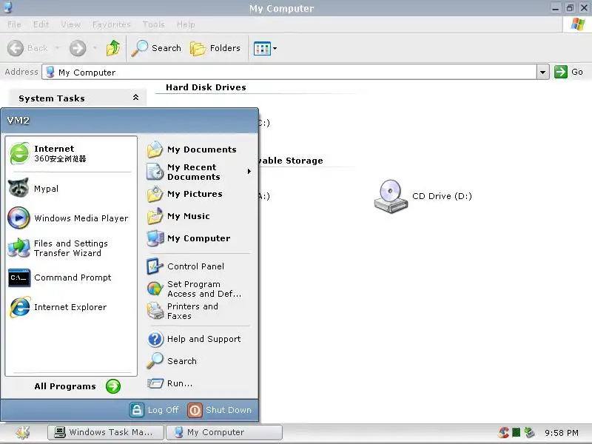This screenshot has height=444, width=592.
Task: Open the Views dropdown button
Action: [x=266, y=48]
